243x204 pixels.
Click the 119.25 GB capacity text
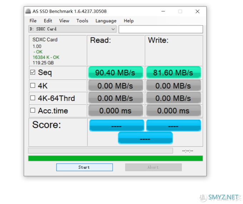pos(43,63)
